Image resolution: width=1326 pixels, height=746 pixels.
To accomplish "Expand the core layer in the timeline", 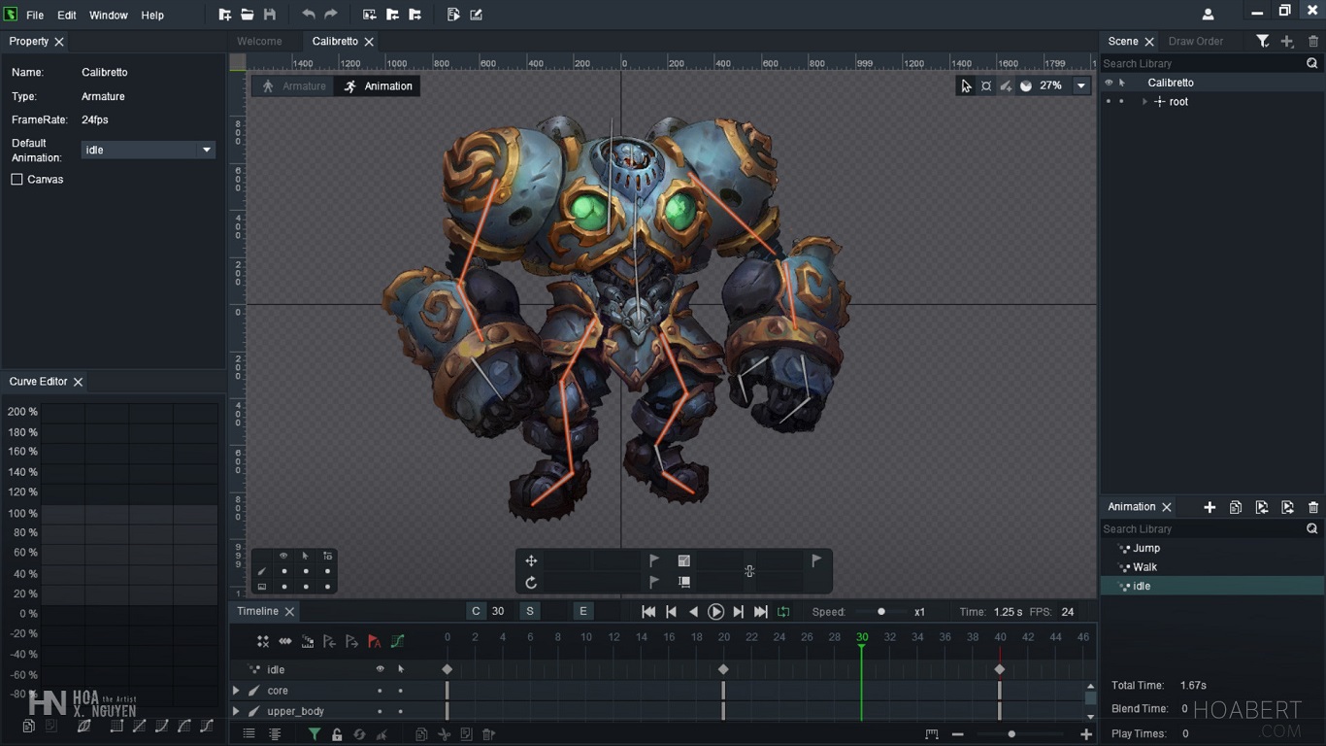I will coord(236,691).
